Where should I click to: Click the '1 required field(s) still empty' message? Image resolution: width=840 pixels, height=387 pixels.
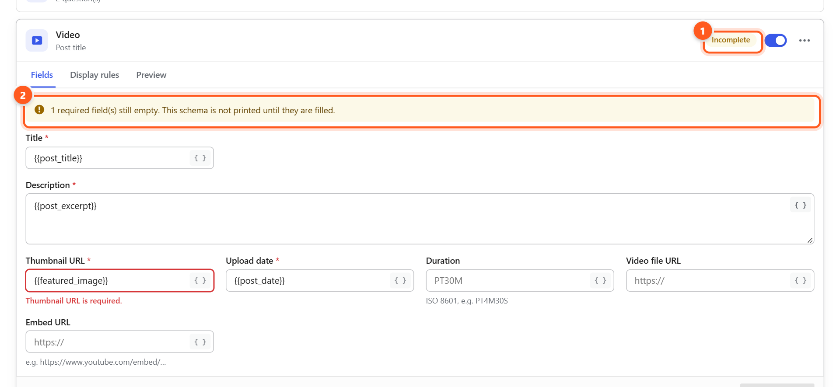coord(192,110)
